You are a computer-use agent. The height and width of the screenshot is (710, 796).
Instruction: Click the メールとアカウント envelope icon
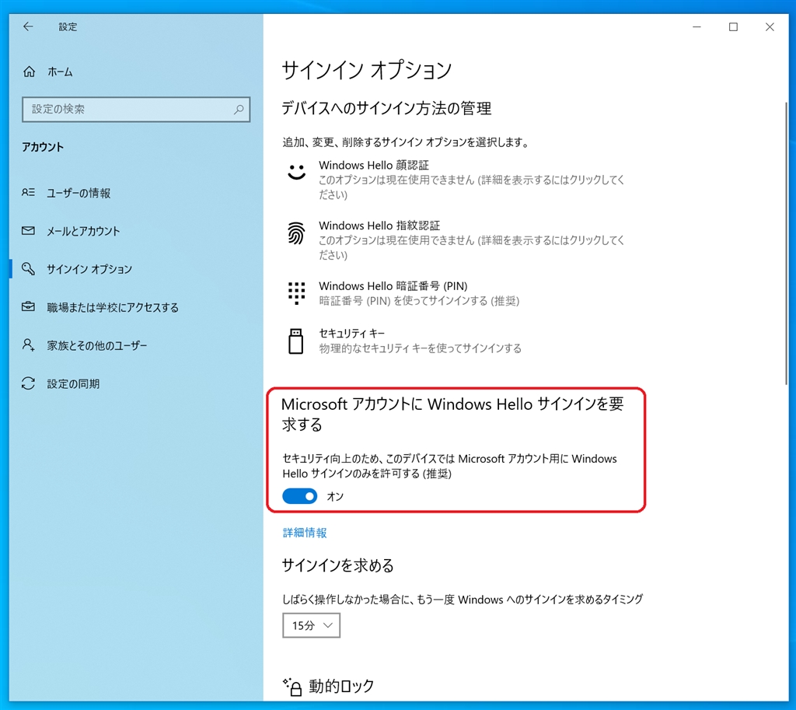[x=29, y=230]
